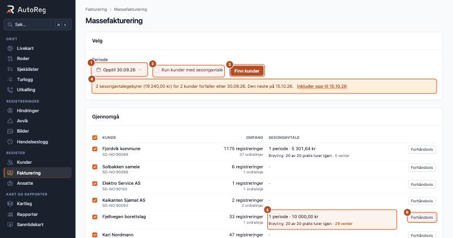This screenshot has height=238, width=453.
Task: Click the Rapporter chart icon
Action: click(10, 214)
